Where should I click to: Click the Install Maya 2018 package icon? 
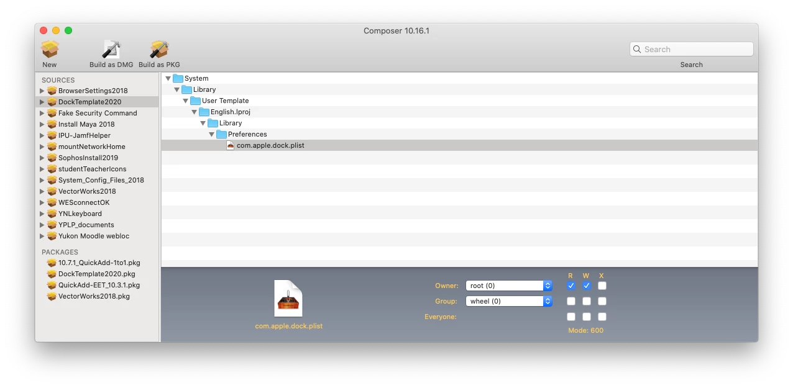point(52,124)
